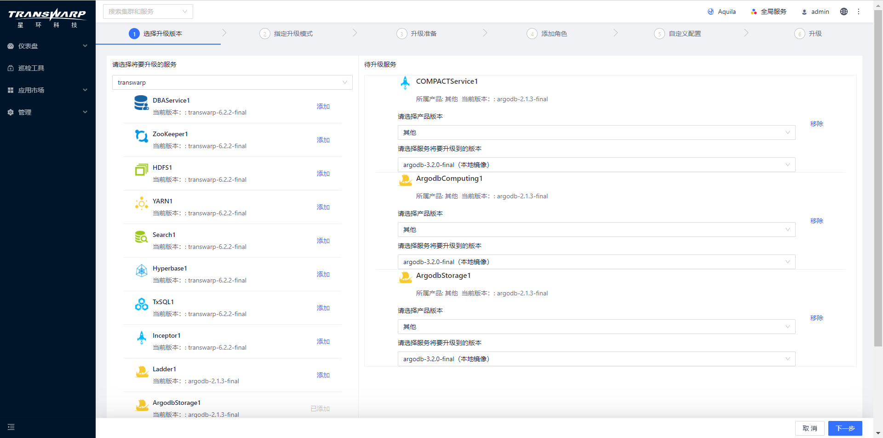The width and height of the screenshot is (883, 438).
Task: Click the Transwarp logo
Action: 47,18
